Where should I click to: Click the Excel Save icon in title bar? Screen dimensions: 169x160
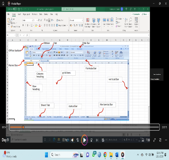[19, 9]
